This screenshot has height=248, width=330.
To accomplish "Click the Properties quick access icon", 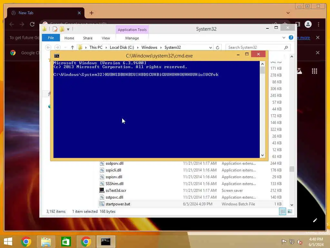I will point(55,29).
